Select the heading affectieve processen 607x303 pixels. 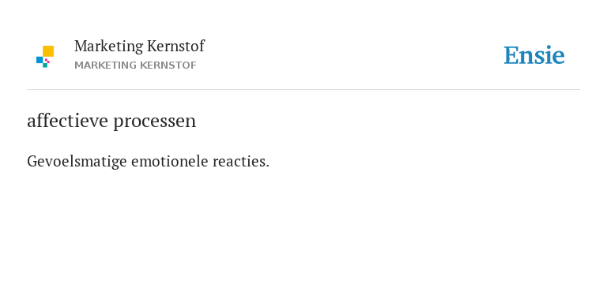(x=111, y=121)
